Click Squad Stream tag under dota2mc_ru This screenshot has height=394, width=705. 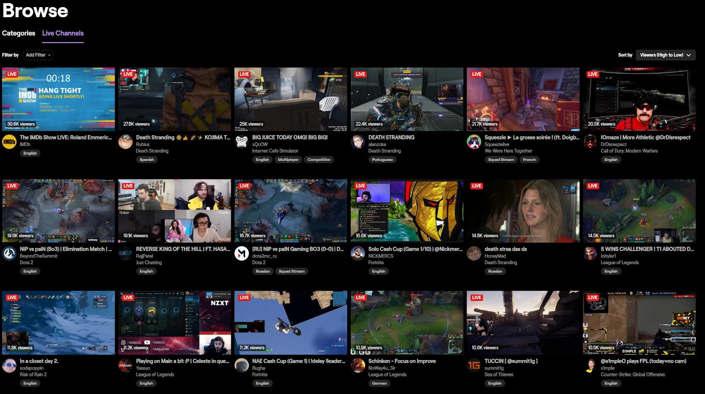292,271
